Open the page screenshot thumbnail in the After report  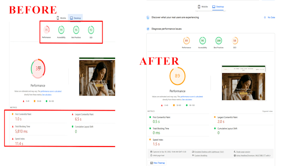pyautogui.click(x=243, y=83)
